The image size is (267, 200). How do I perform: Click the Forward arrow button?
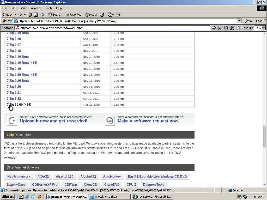click(20, 15)
